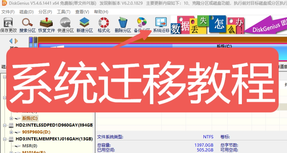Click the 总字节数 label
287x153 pixels.
tap(229, 145)
